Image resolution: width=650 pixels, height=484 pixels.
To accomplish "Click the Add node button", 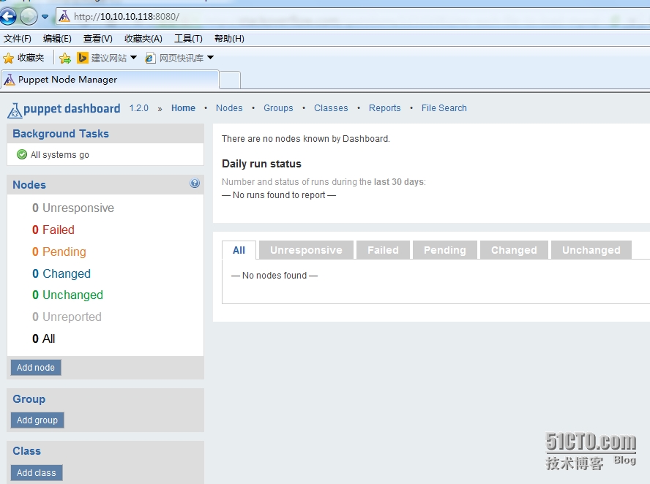I will (x=35, y=368).
